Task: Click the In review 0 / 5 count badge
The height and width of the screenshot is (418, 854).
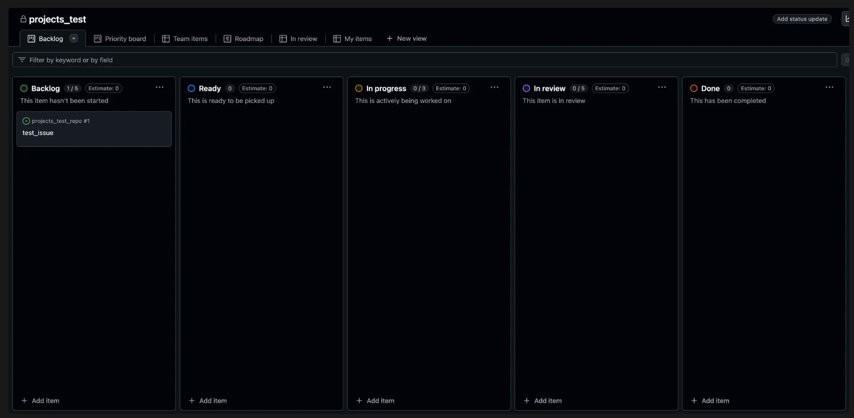Action: tap(579, 88)
